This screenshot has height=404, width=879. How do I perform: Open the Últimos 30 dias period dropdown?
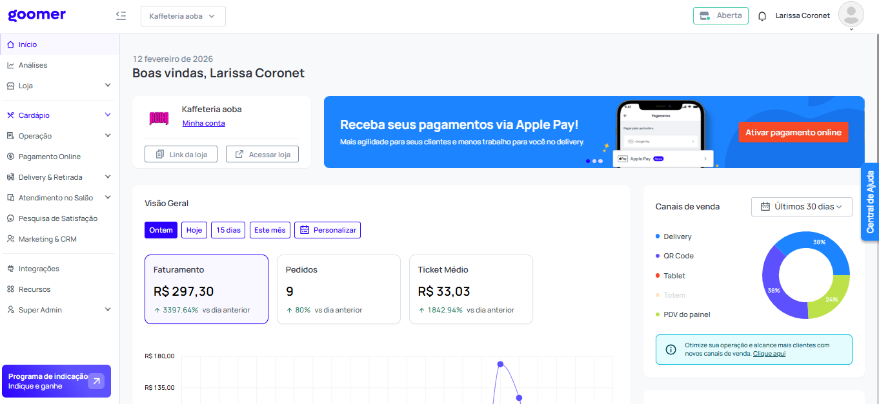pyautogui.click(x=802, y=207)
